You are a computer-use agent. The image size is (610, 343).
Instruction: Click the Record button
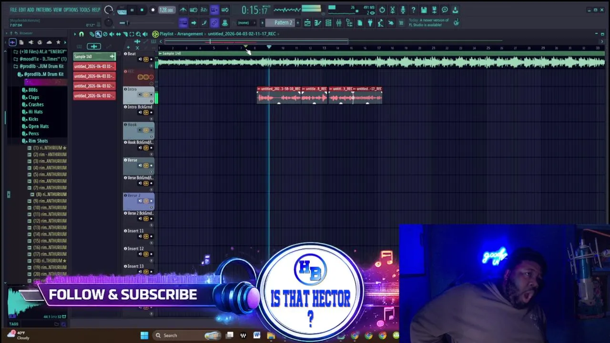(152, 10)
